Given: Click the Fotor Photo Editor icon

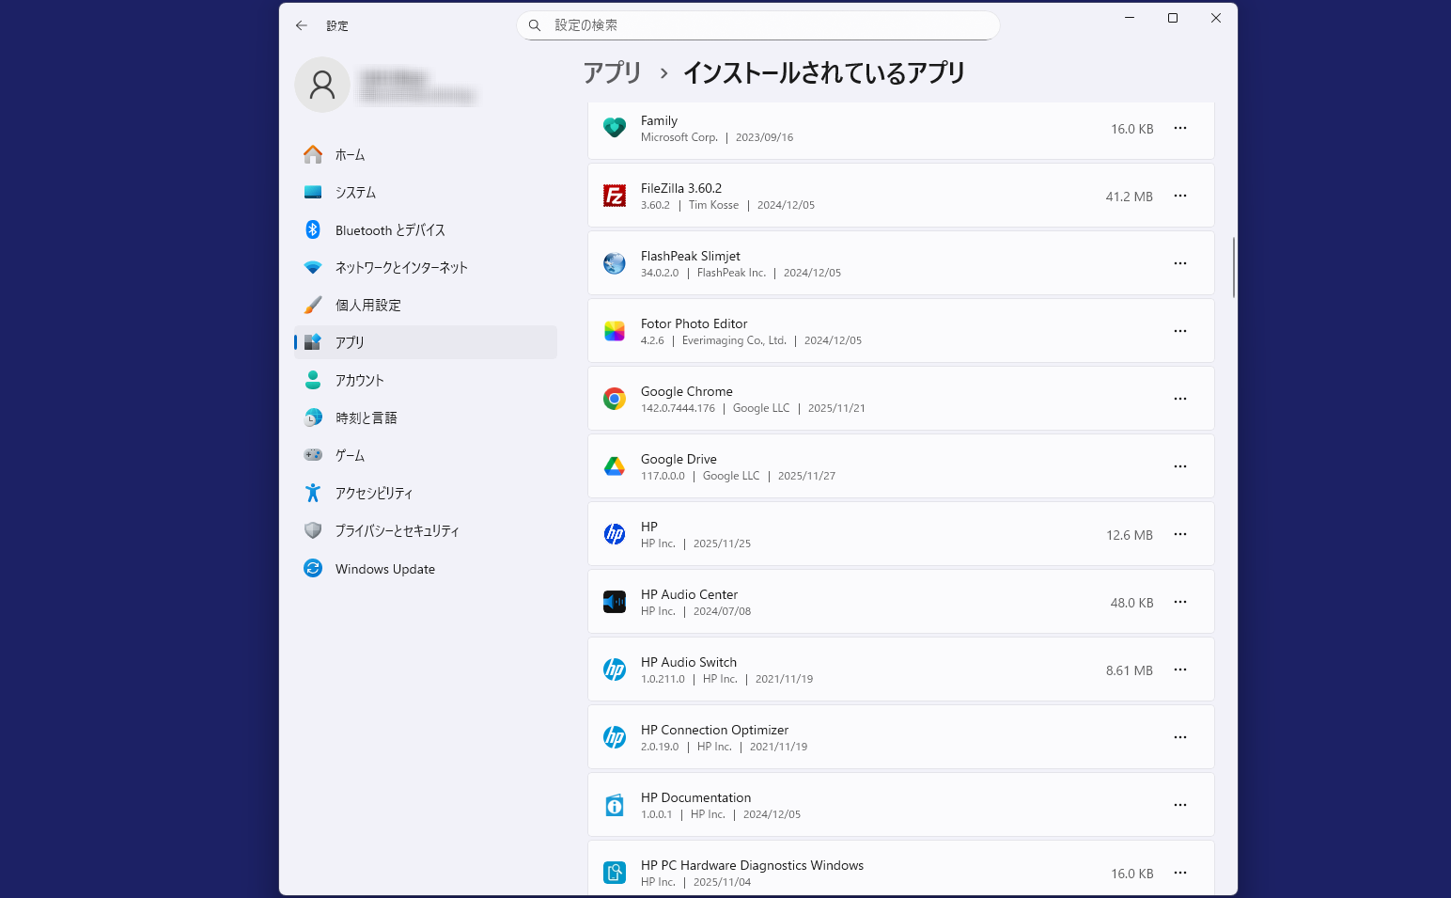Looking at the screenshot, I should (615, 331).
